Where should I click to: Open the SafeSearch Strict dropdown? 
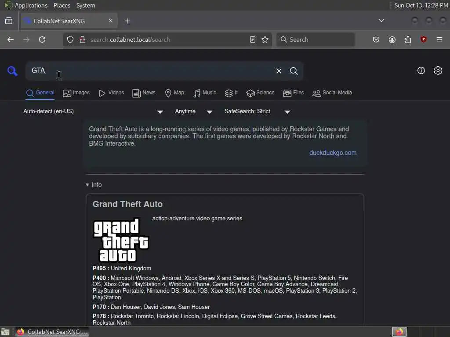click(x=258, y=111)
